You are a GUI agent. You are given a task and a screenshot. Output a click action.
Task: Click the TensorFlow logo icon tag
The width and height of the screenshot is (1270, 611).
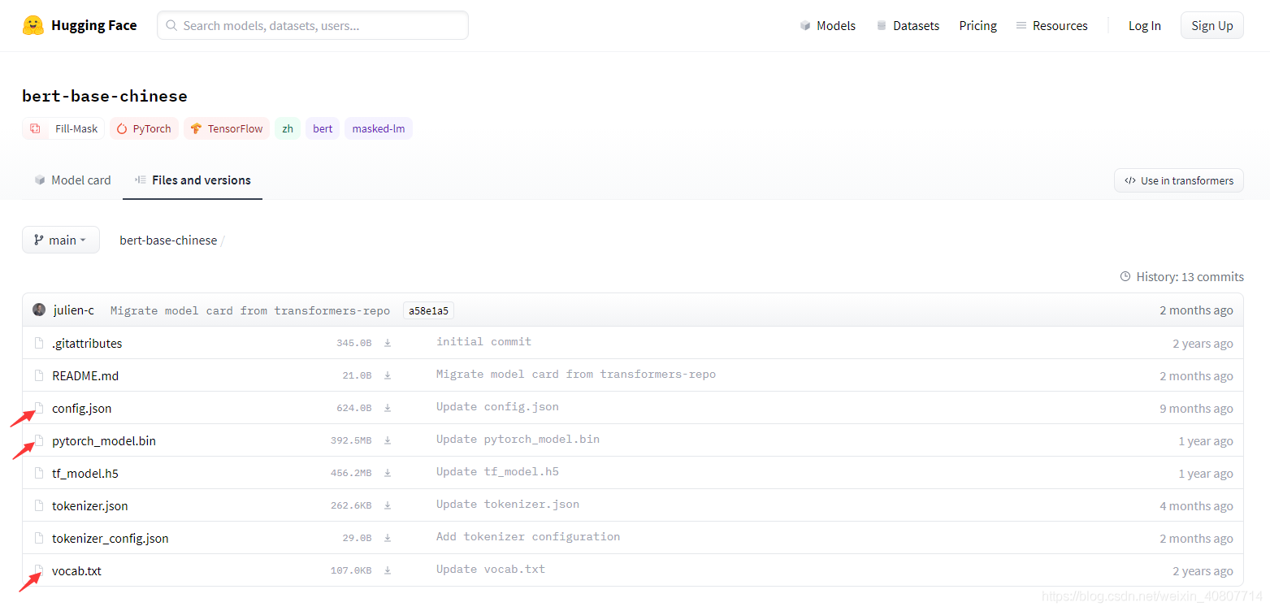(196, 128)
